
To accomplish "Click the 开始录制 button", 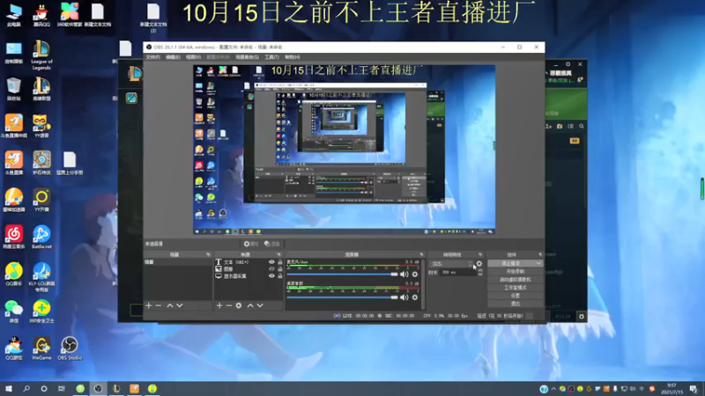I will (516, 272).
